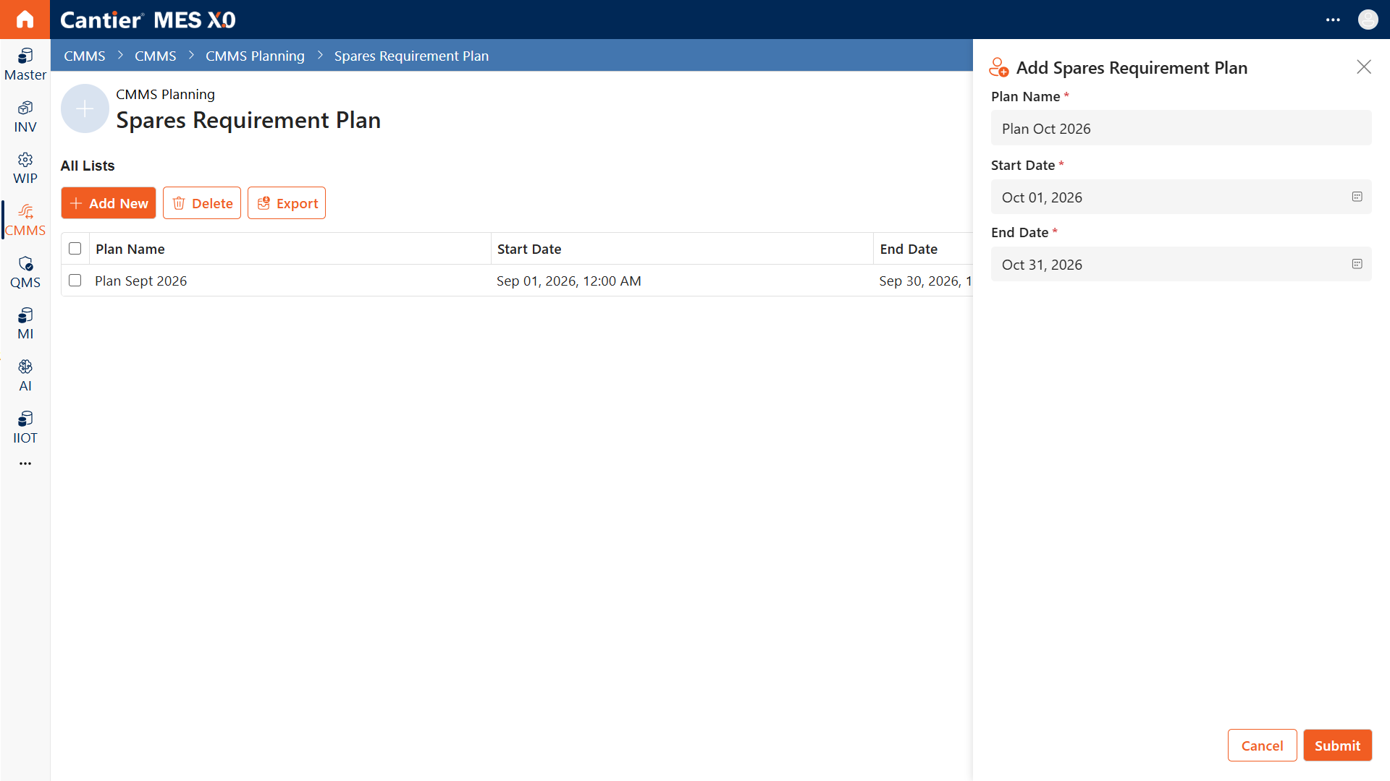1390x781 pixels.
Task: Tick the select-all checkbox in table header
Action: point(75,249)
